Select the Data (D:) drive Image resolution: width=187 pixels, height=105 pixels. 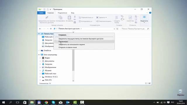coord(48,80)
